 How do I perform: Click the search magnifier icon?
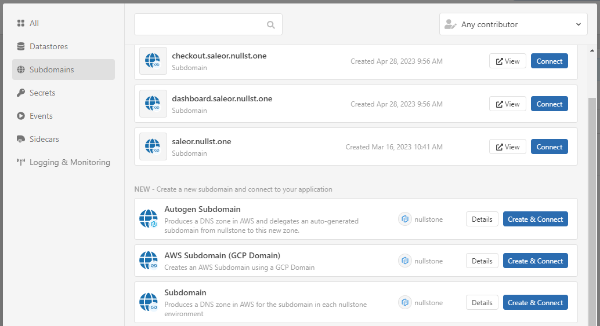(x=270, y=25)
